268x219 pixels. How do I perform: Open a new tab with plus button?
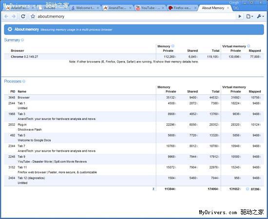236,8
